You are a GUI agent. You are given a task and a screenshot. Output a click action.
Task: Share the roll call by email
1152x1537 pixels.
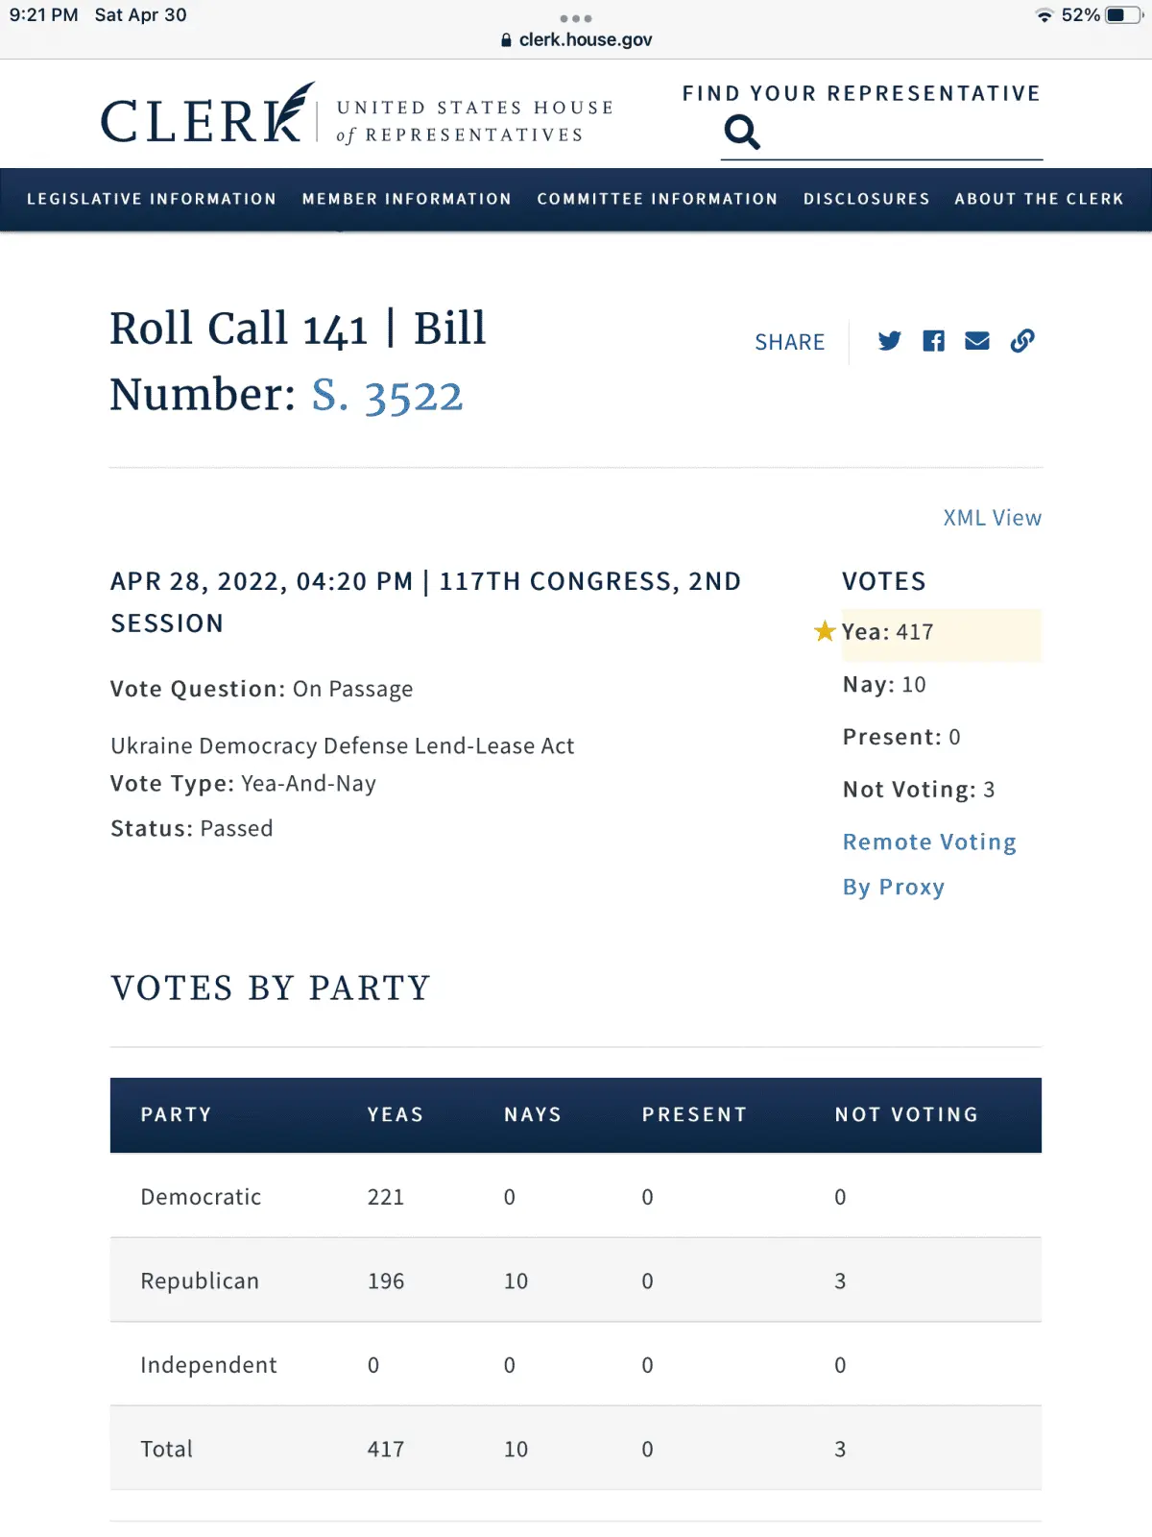[x=977, y=341]
